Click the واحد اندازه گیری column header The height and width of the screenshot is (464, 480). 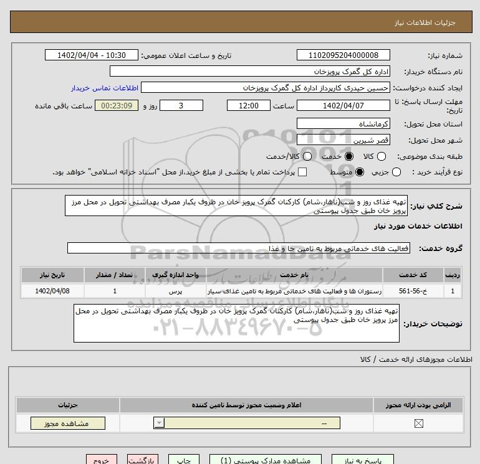coord(175,275)
